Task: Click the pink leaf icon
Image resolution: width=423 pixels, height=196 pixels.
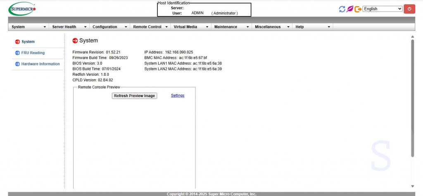Action: (350, 9)
